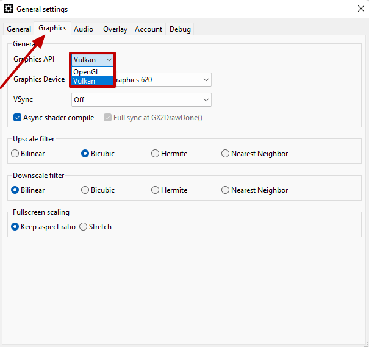Switch to the Account tab
Viewport: 369px width, 347px height.
click(x=148, y=29)
